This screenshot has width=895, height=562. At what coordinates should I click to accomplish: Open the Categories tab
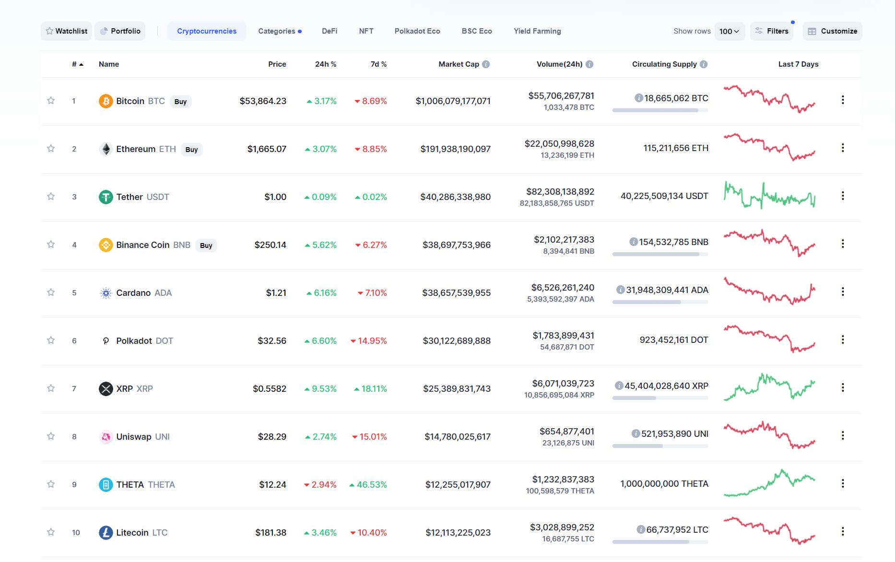[x=280, y=31]
